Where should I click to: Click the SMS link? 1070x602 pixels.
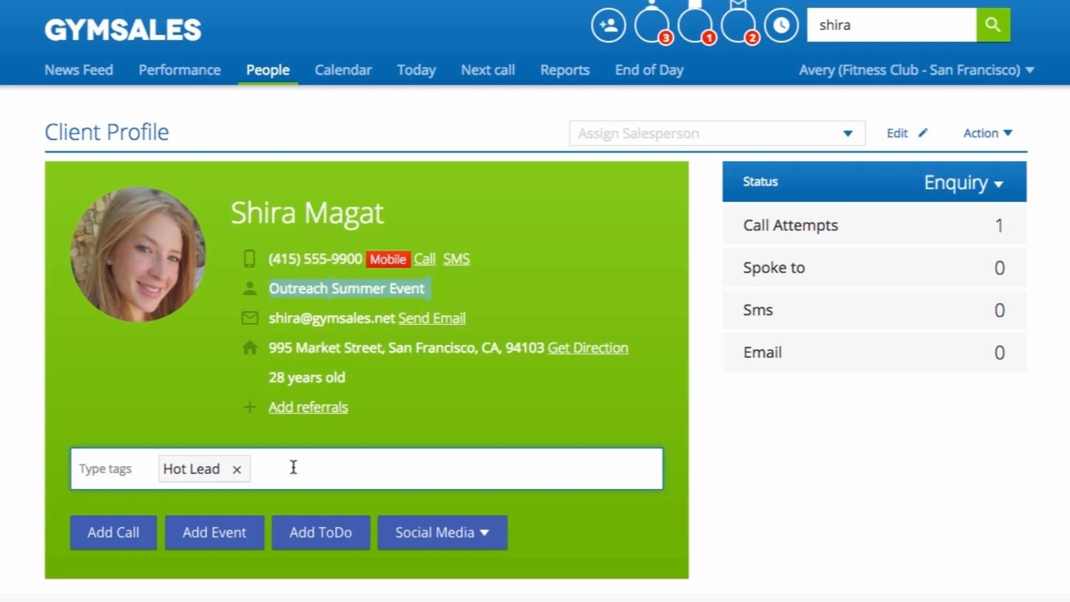click(456, 259)
